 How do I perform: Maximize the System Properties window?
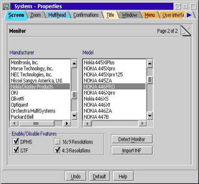[x=194, y=6]
